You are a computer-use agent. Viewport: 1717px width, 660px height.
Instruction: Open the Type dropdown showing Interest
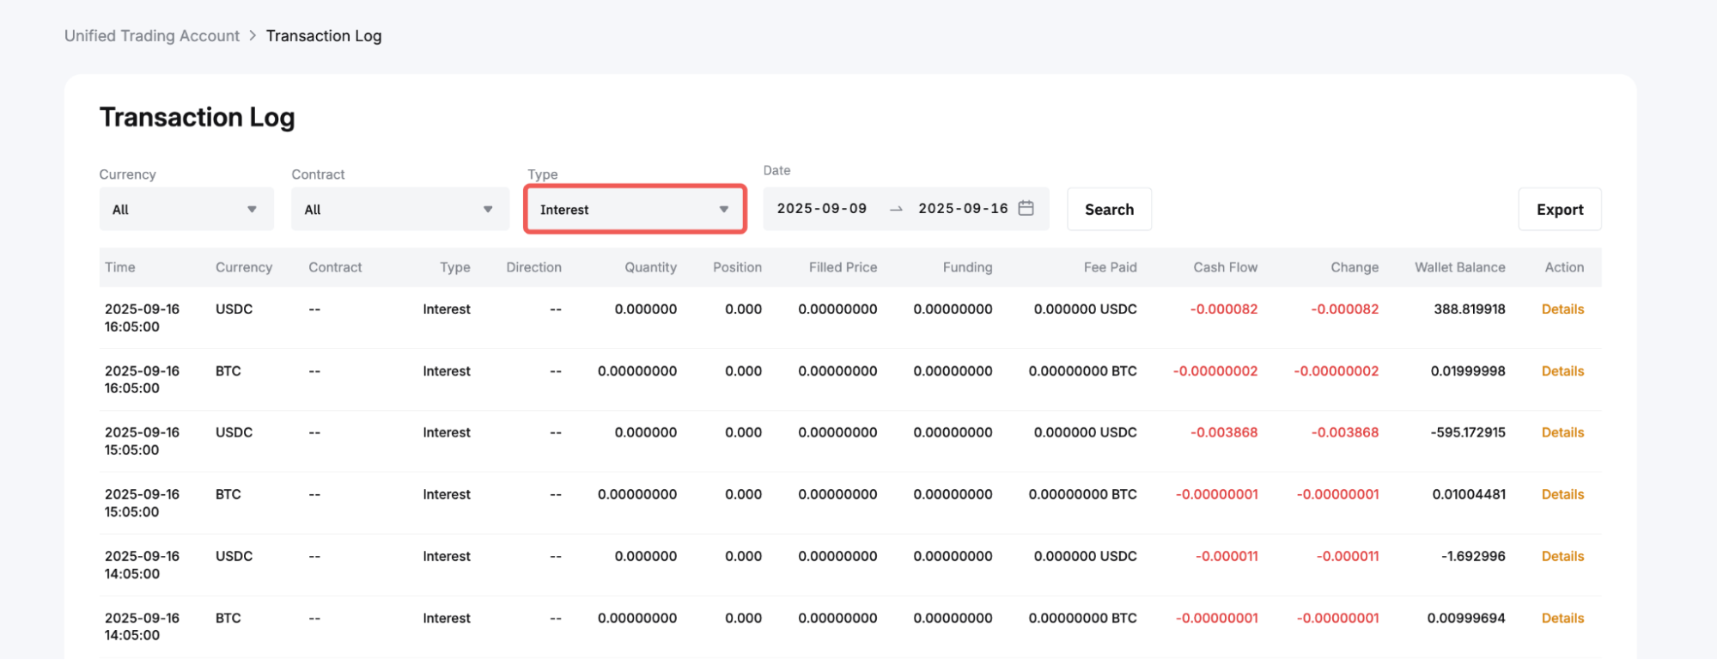pos(634,209)
